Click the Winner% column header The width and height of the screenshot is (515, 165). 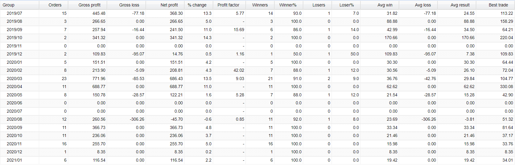point(289,5)
